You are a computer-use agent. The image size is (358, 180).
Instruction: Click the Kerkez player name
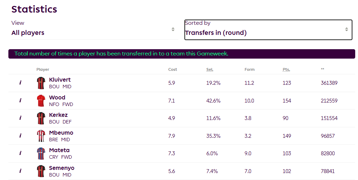click(58, 115)
